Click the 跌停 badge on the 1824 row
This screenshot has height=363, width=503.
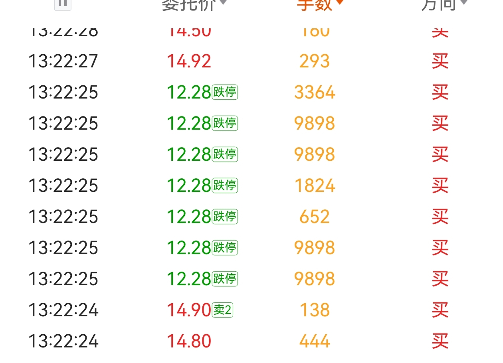(x=225, y=185)
